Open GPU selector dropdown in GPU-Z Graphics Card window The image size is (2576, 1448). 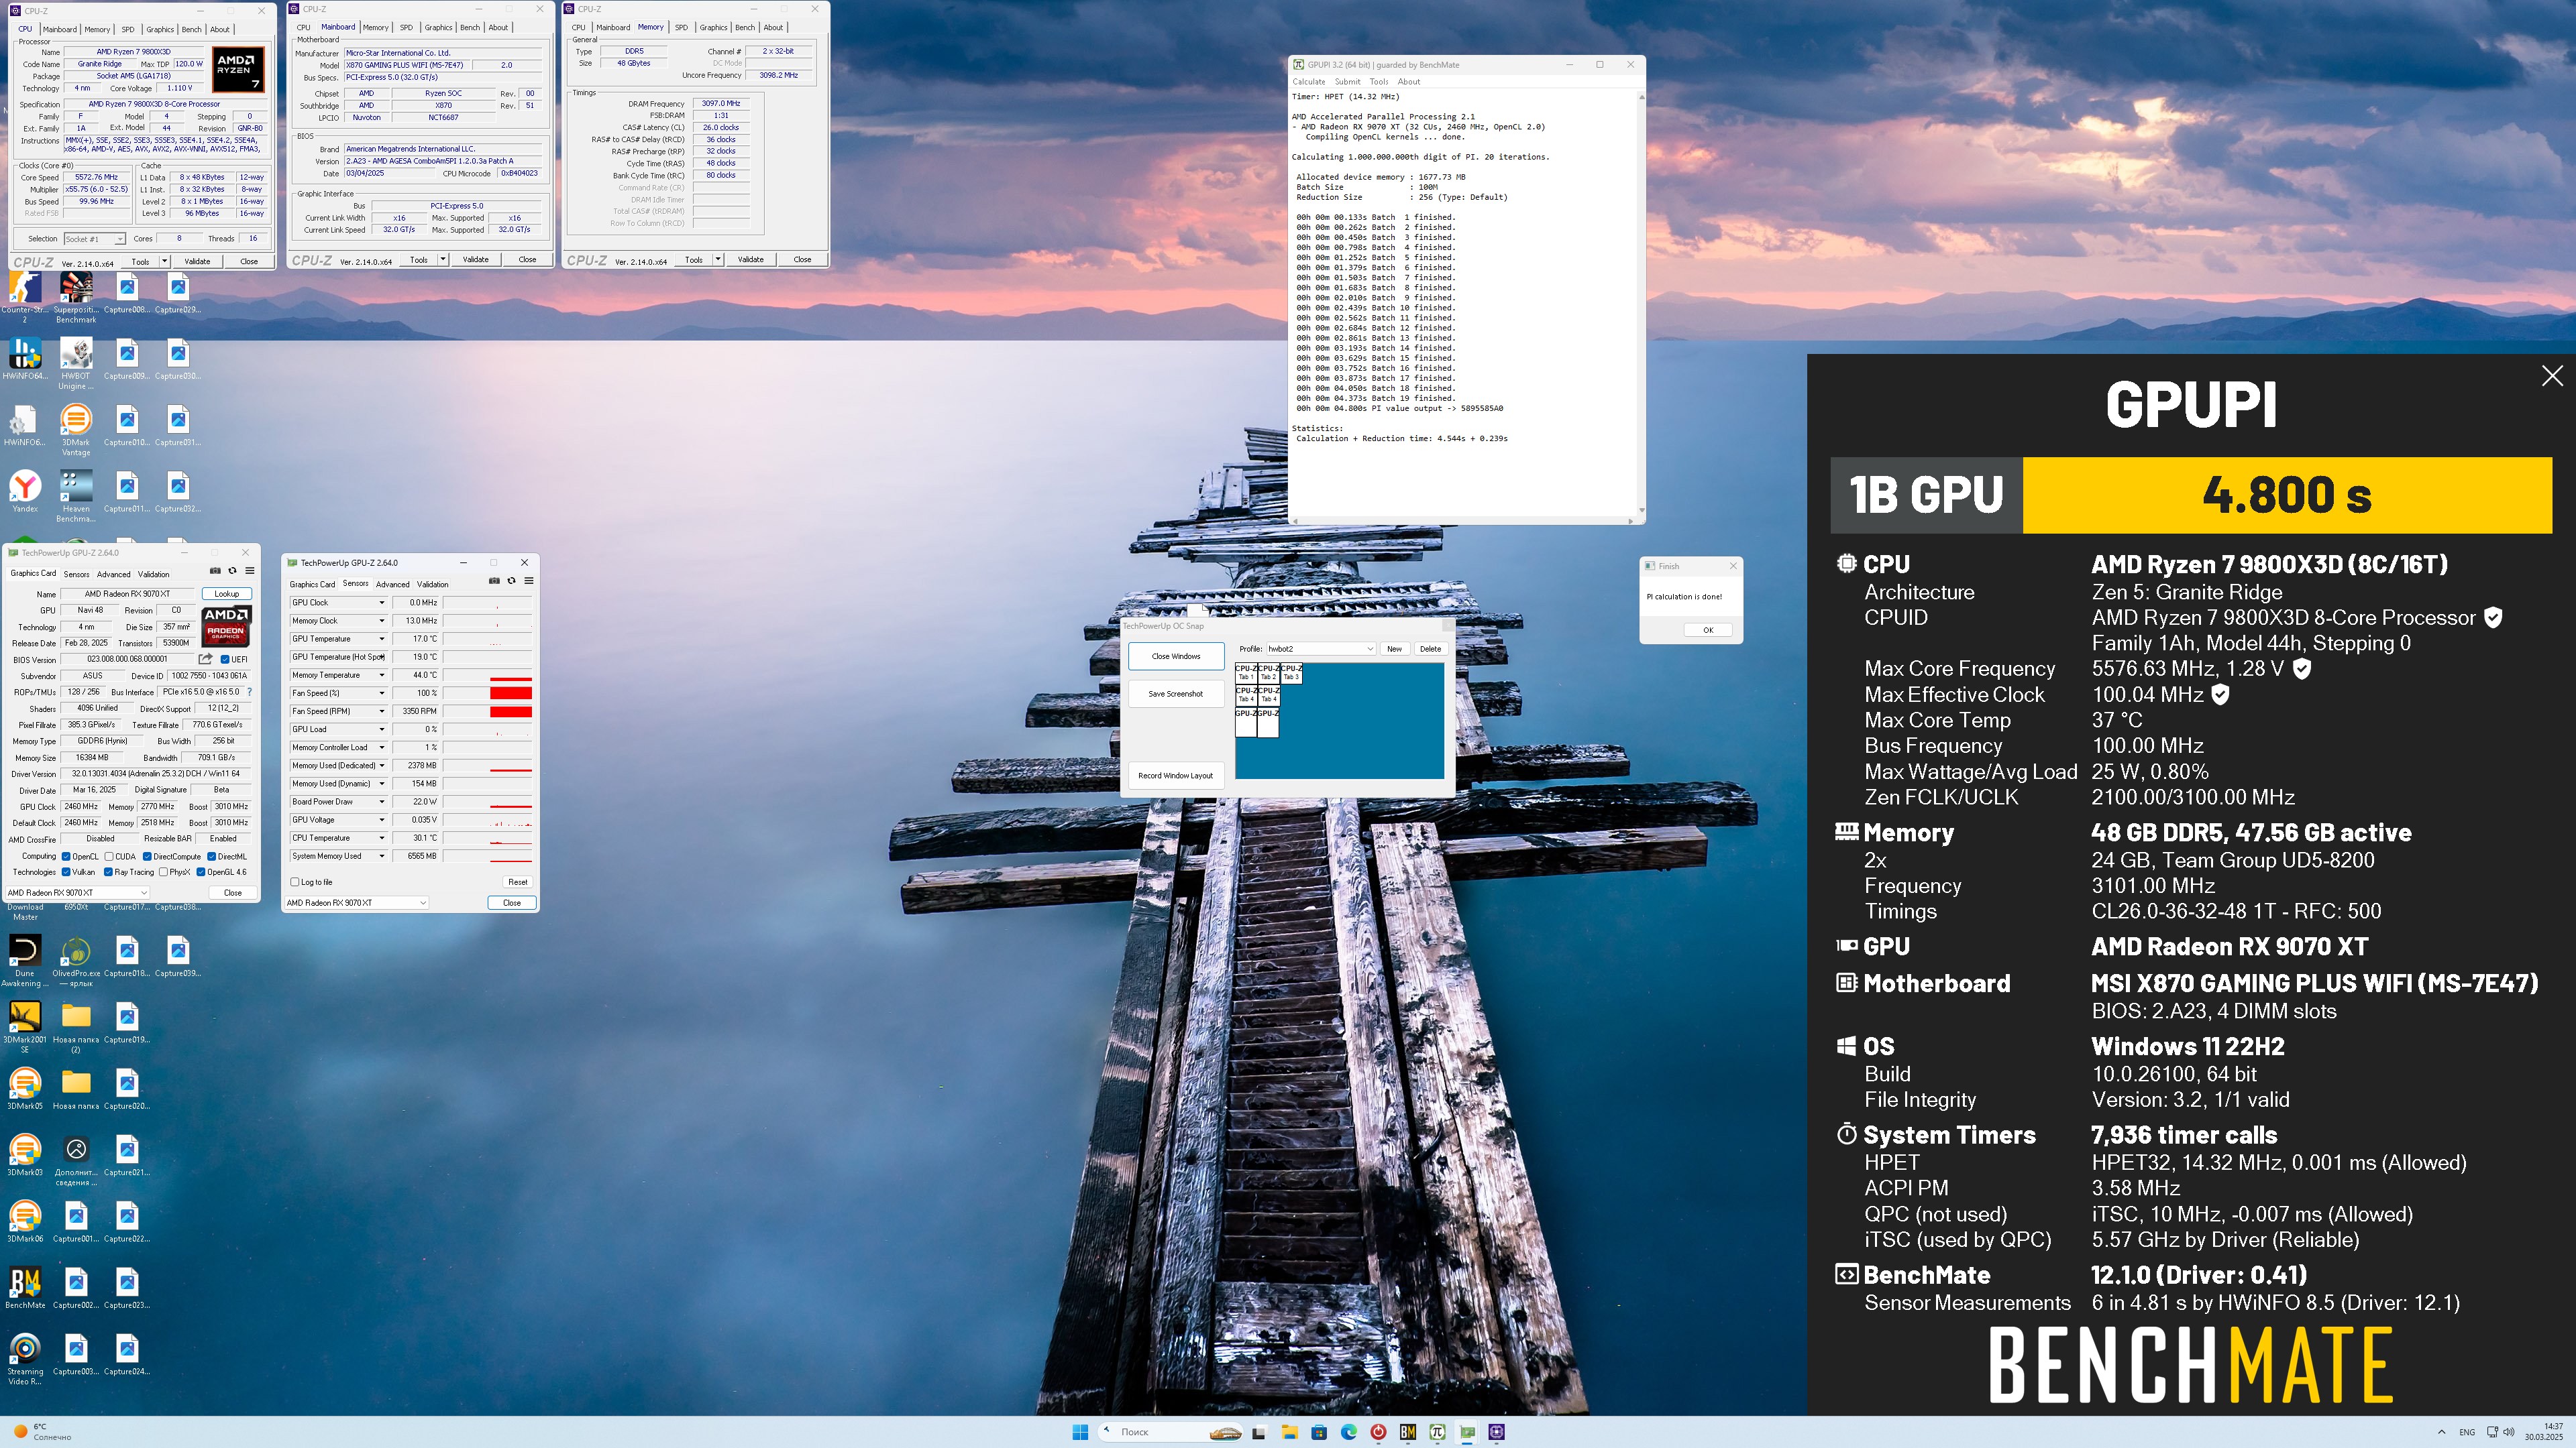(78, 892)
